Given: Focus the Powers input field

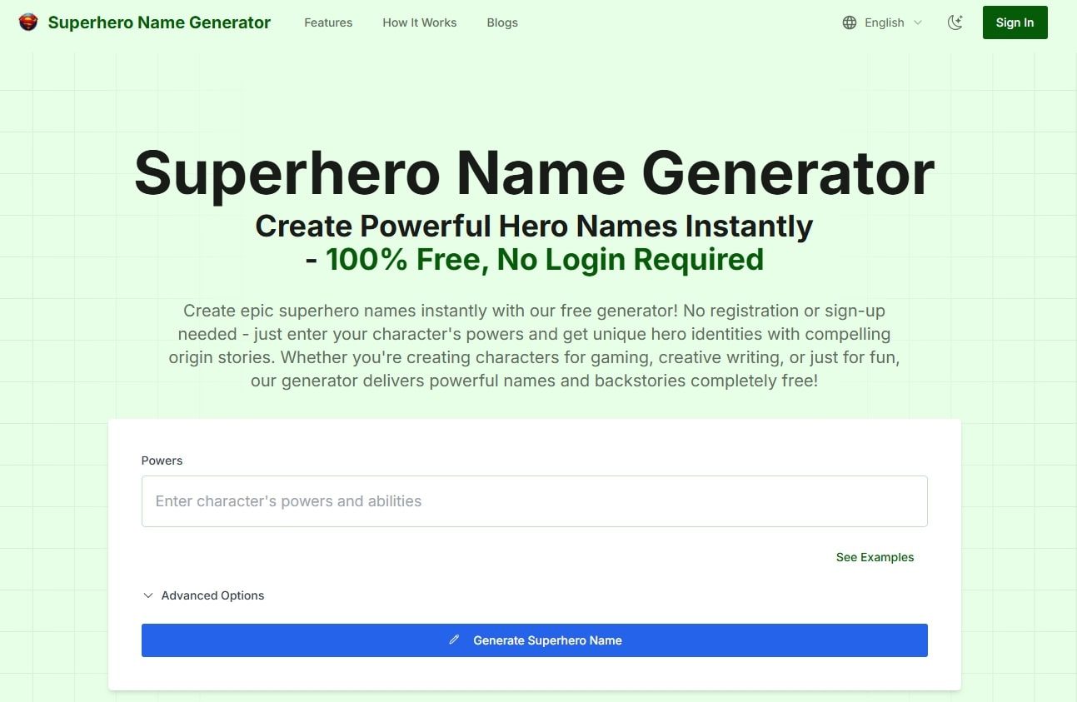Looking at the screenshot, I should pyautogui.click(x=534, y=501).
